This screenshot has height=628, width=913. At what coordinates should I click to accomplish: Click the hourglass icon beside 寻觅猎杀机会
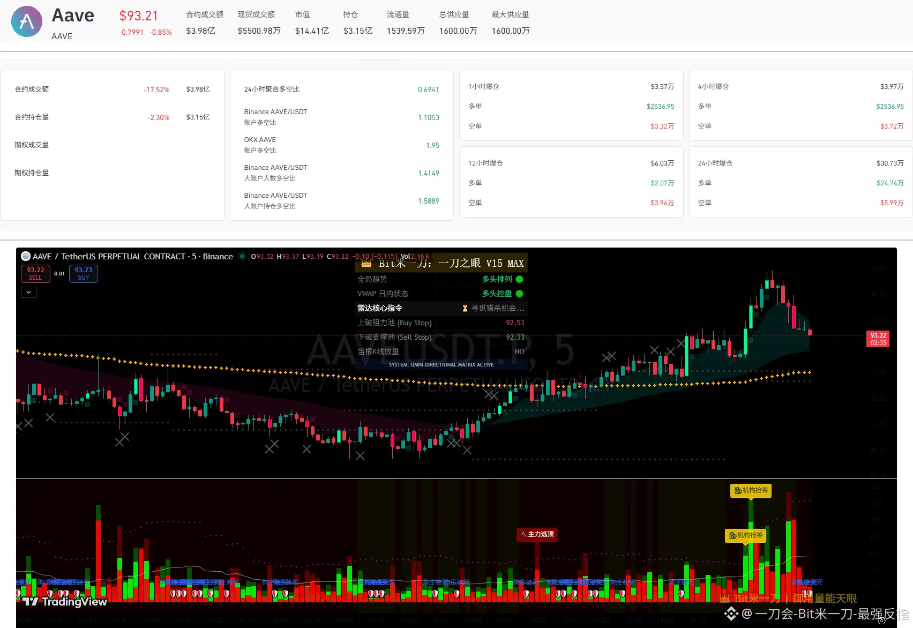pyautogui.click(x=465, y=308)
